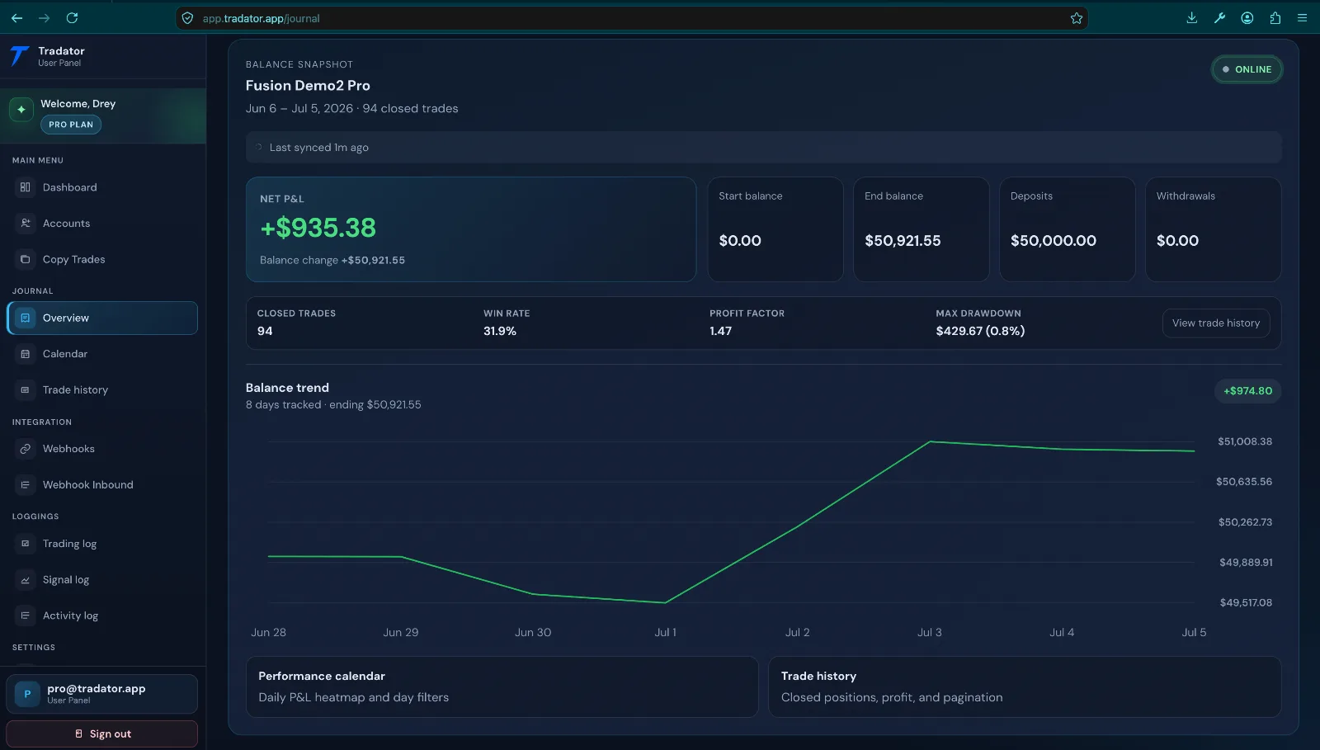
Task: Click the green sparkle welcome icon
Action: (x=21, y=110)
